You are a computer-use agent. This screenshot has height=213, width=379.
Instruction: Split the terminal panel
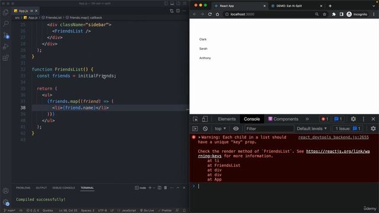coord(159,188)
